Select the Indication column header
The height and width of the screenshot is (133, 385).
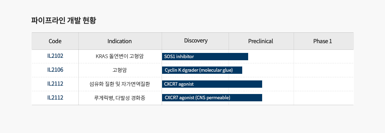point(120,41)
